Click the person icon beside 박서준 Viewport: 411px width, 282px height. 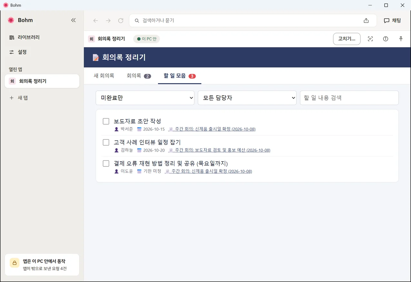tap(117, 129)
